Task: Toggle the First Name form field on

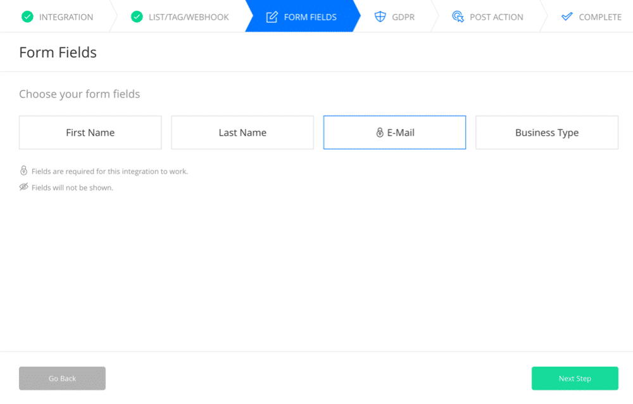Action: [x=90, y=132]
